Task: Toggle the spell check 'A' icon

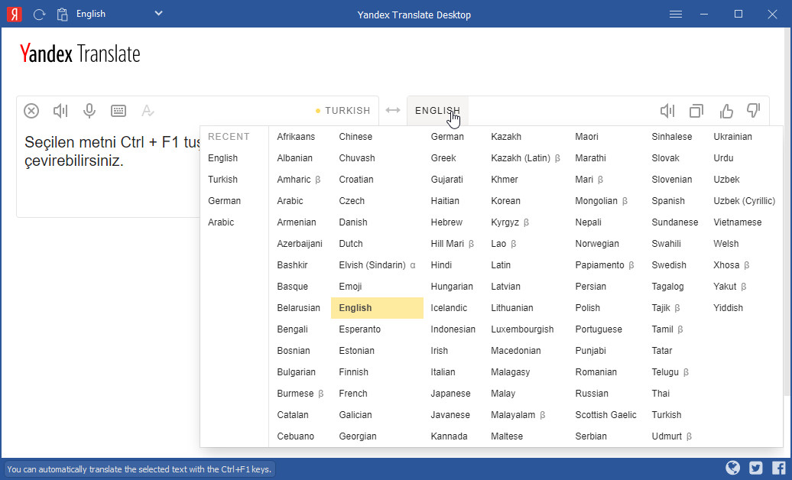Action: [148, 111]
